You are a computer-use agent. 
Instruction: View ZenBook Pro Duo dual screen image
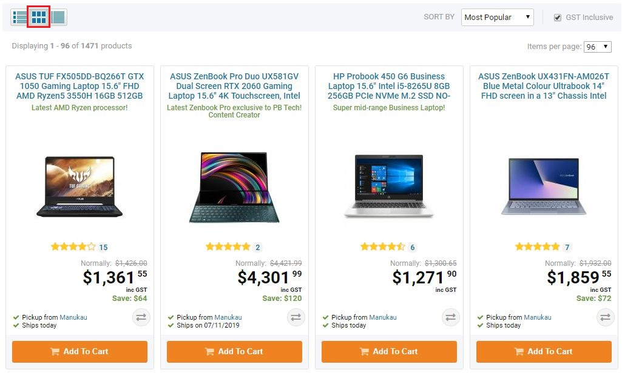pyautogui.click(x=234, y=187)
